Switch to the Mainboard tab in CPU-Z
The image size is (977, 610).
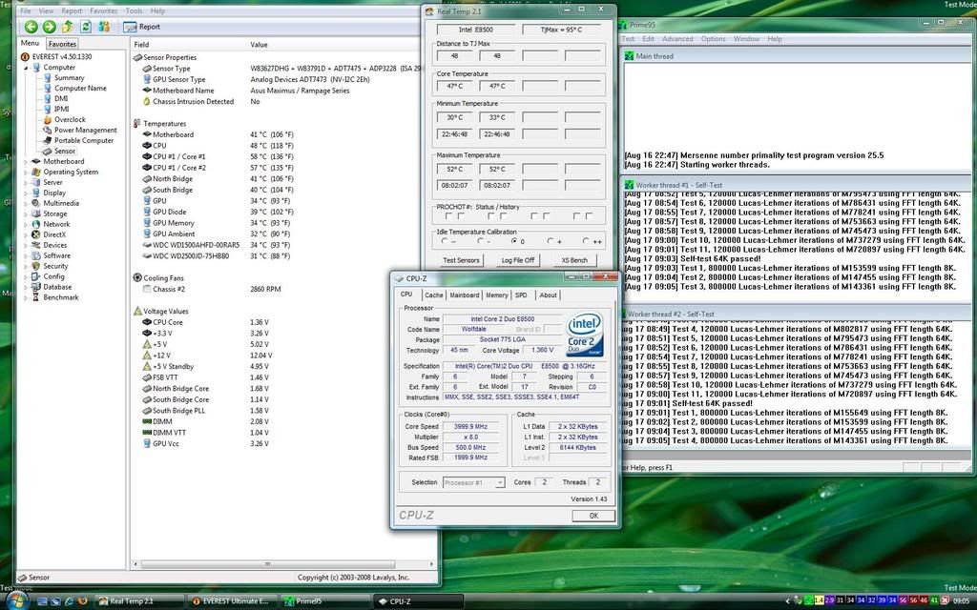pyautogui.click(x=465, y=295)
